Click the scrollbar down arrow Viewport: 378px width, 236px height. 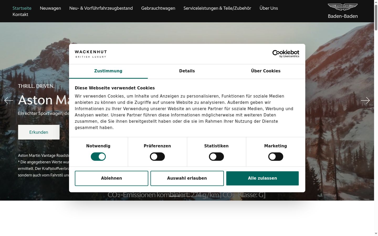pyautogui.click(x=376, y=234)
